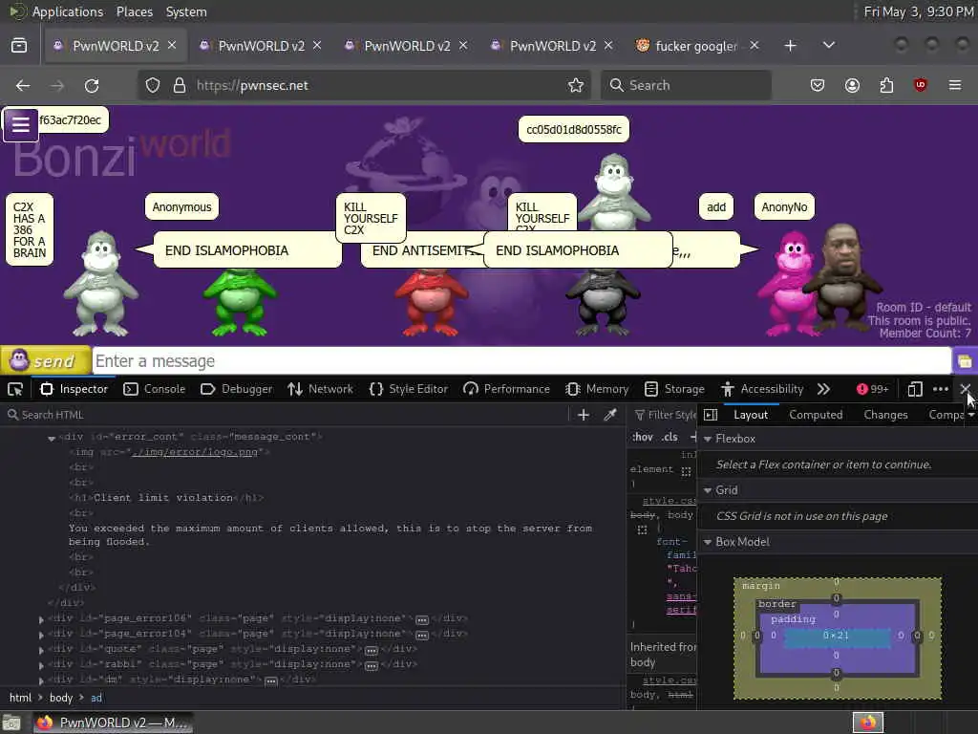Collapse the Box Model section

point(708,543)
